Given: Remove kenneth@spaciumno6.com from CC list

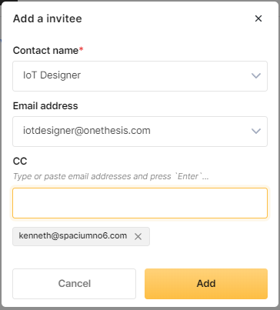Looking at the screenshot, I should [x=138, y=236].
